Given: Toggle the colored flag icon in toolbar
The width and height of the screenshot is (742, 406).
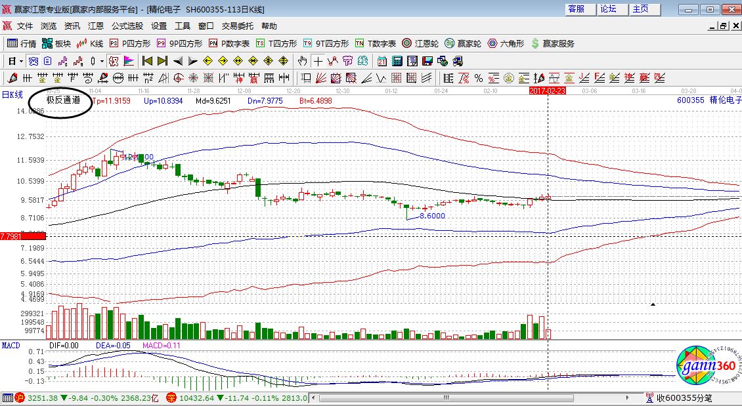Looking at the screenshot, I should click(129, 61).
